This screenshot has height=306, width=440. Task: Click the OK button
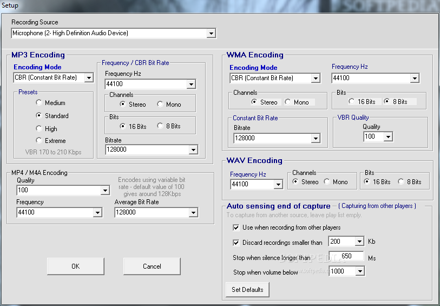pos(76,266)
